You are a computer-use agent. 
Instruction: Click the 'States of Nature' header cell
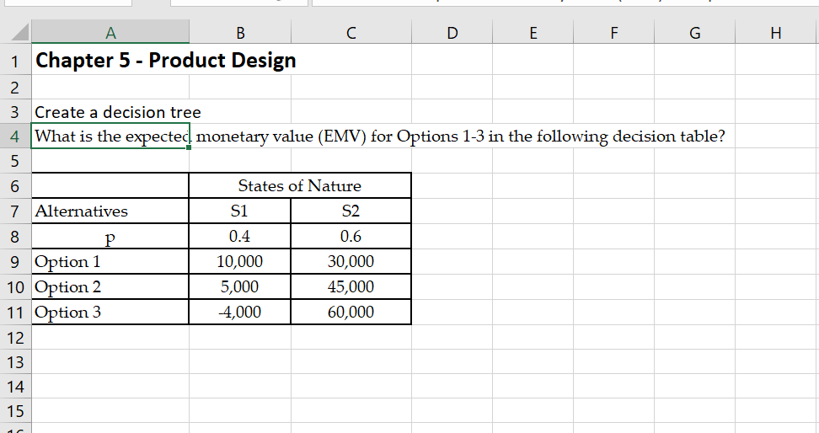tap(300, 185)
